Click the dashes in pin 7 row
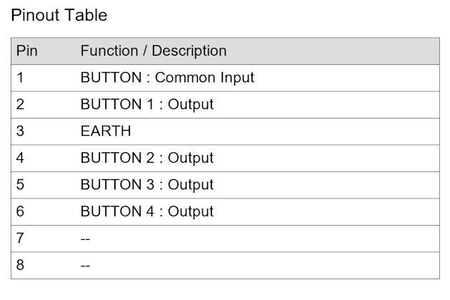The height and width of the screenshot is (300, 450). coord(85,239)
